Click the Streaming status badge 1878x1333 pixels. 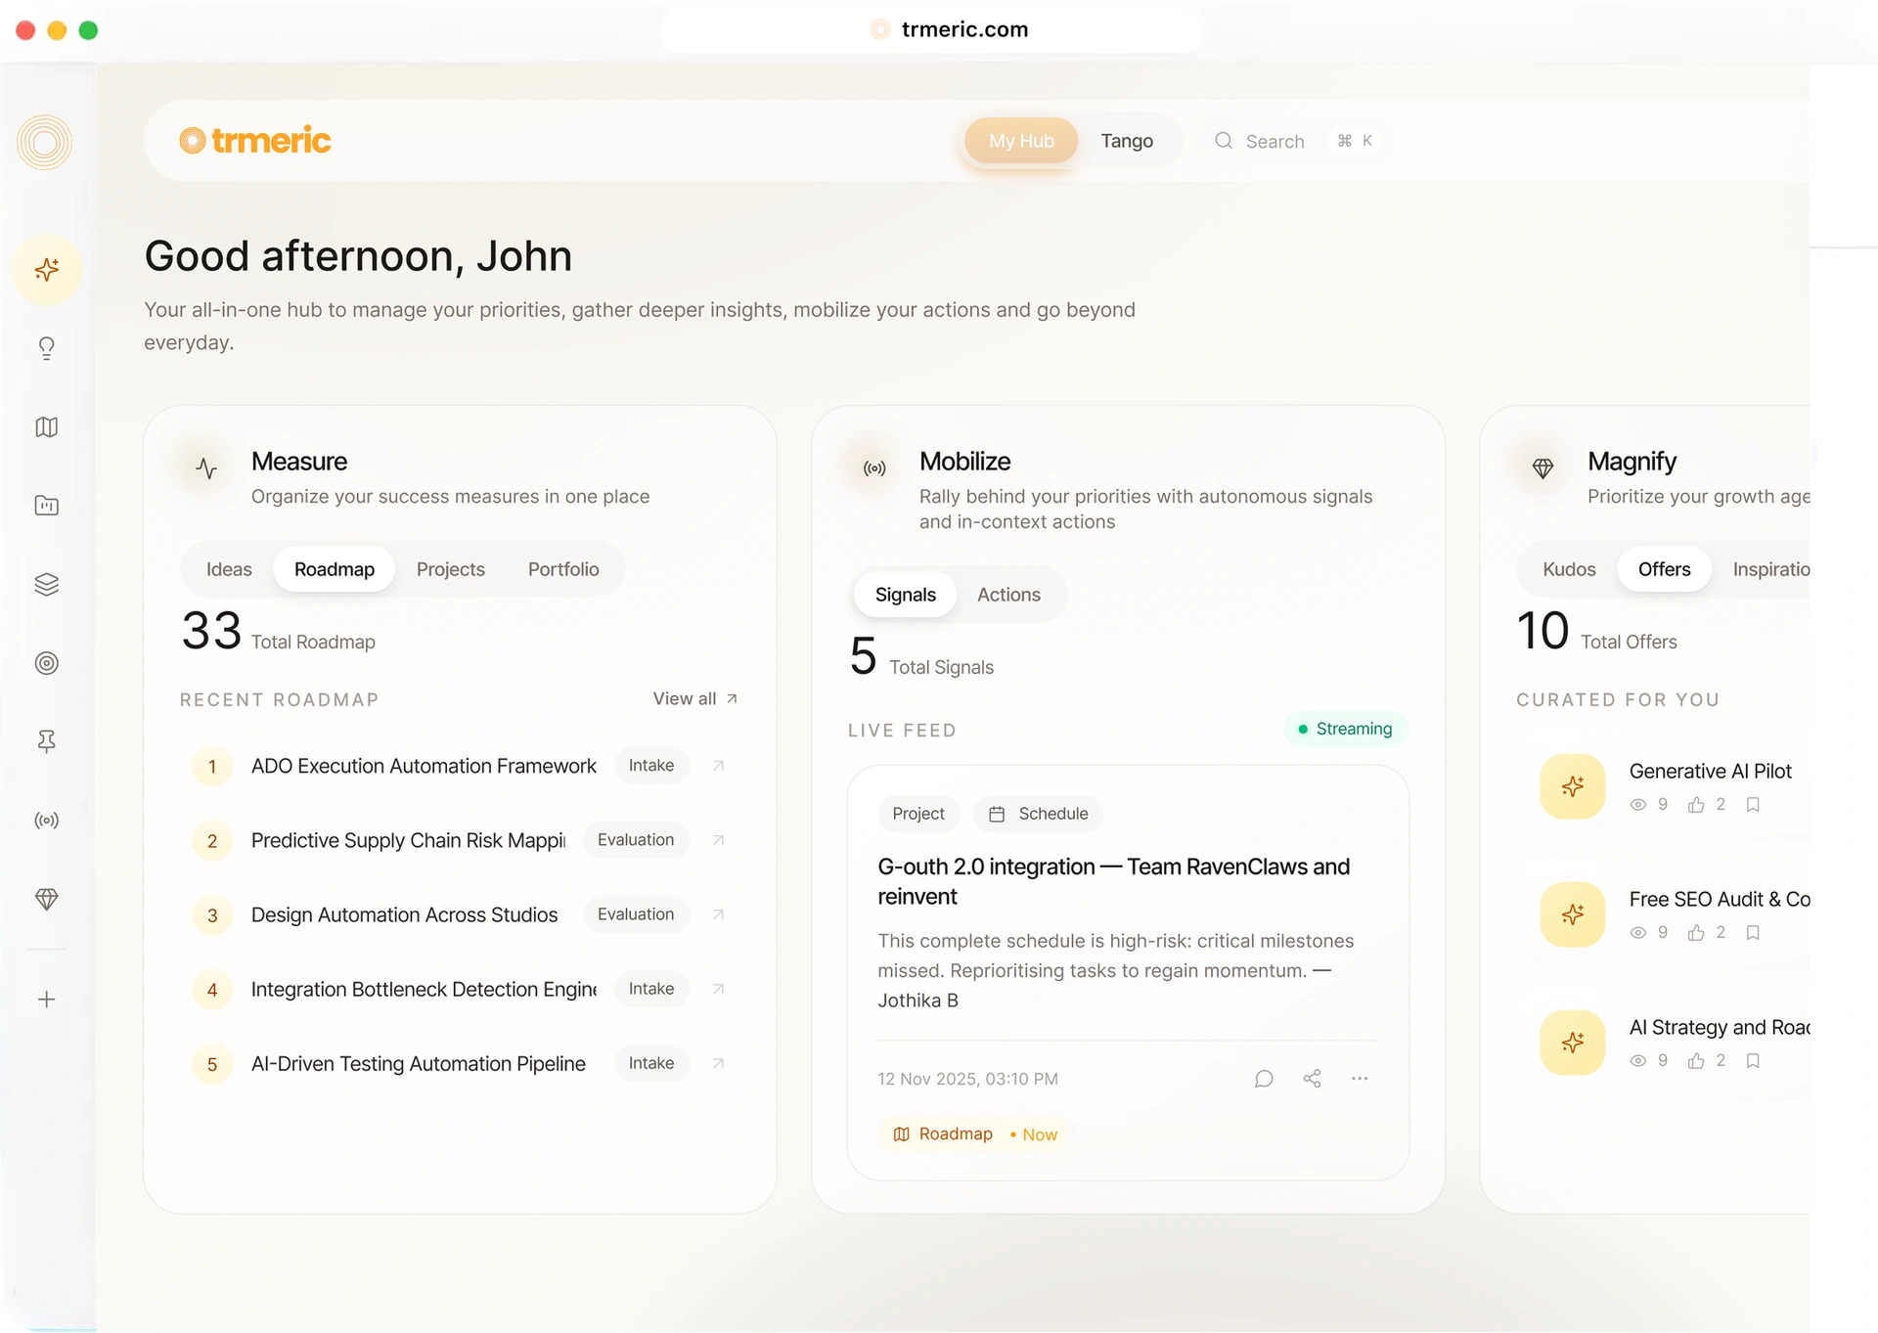point(1345,729)
